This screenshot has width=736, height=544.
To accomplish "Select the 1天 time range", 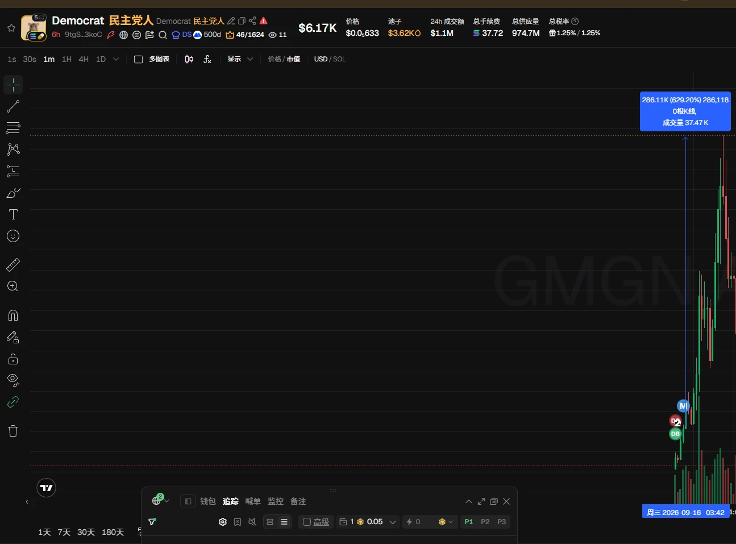I will pyautogui.click(x=44, y=532).
